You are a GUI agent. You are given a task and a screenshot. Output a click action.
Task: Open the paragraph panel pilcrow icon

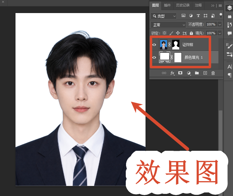point(230,75)
